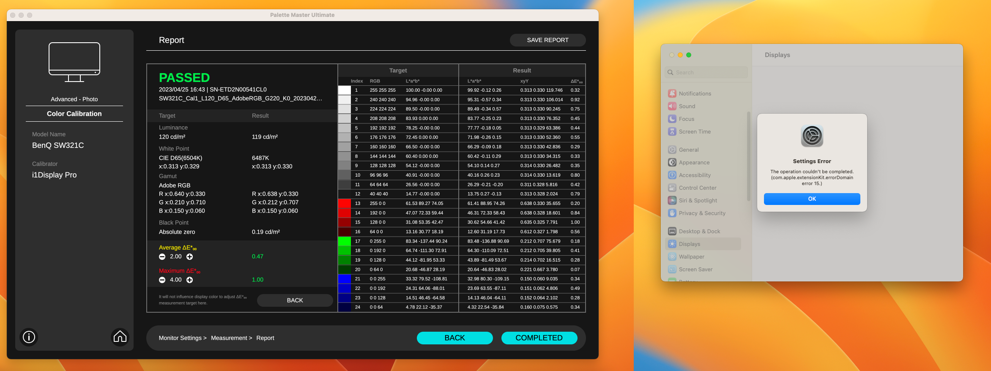Viewport: 991px width, 371px height.
Task: Select Displays in Settings sidebar
Action: 704,244
